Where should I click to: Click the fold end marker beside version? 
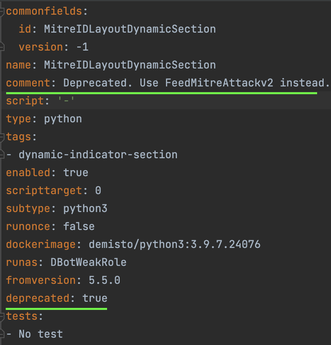(x=3, y=47)
